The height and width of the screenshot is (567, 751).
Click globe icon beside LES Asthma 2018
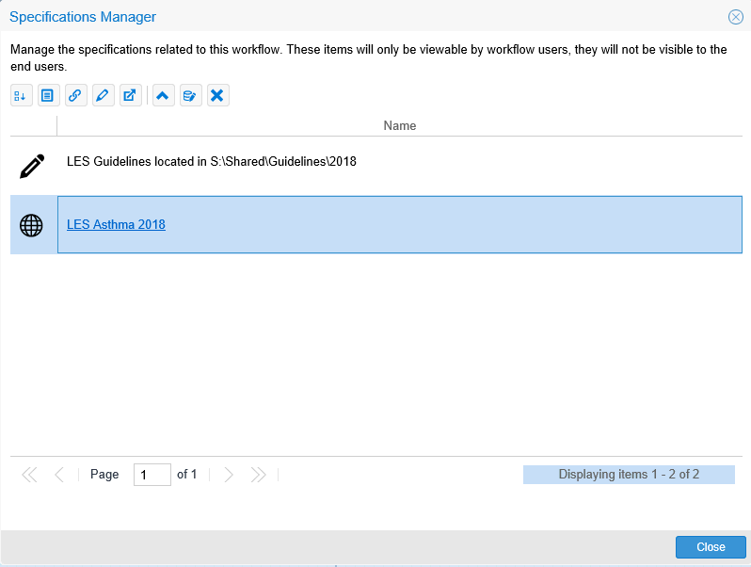[x=32, y=225]
